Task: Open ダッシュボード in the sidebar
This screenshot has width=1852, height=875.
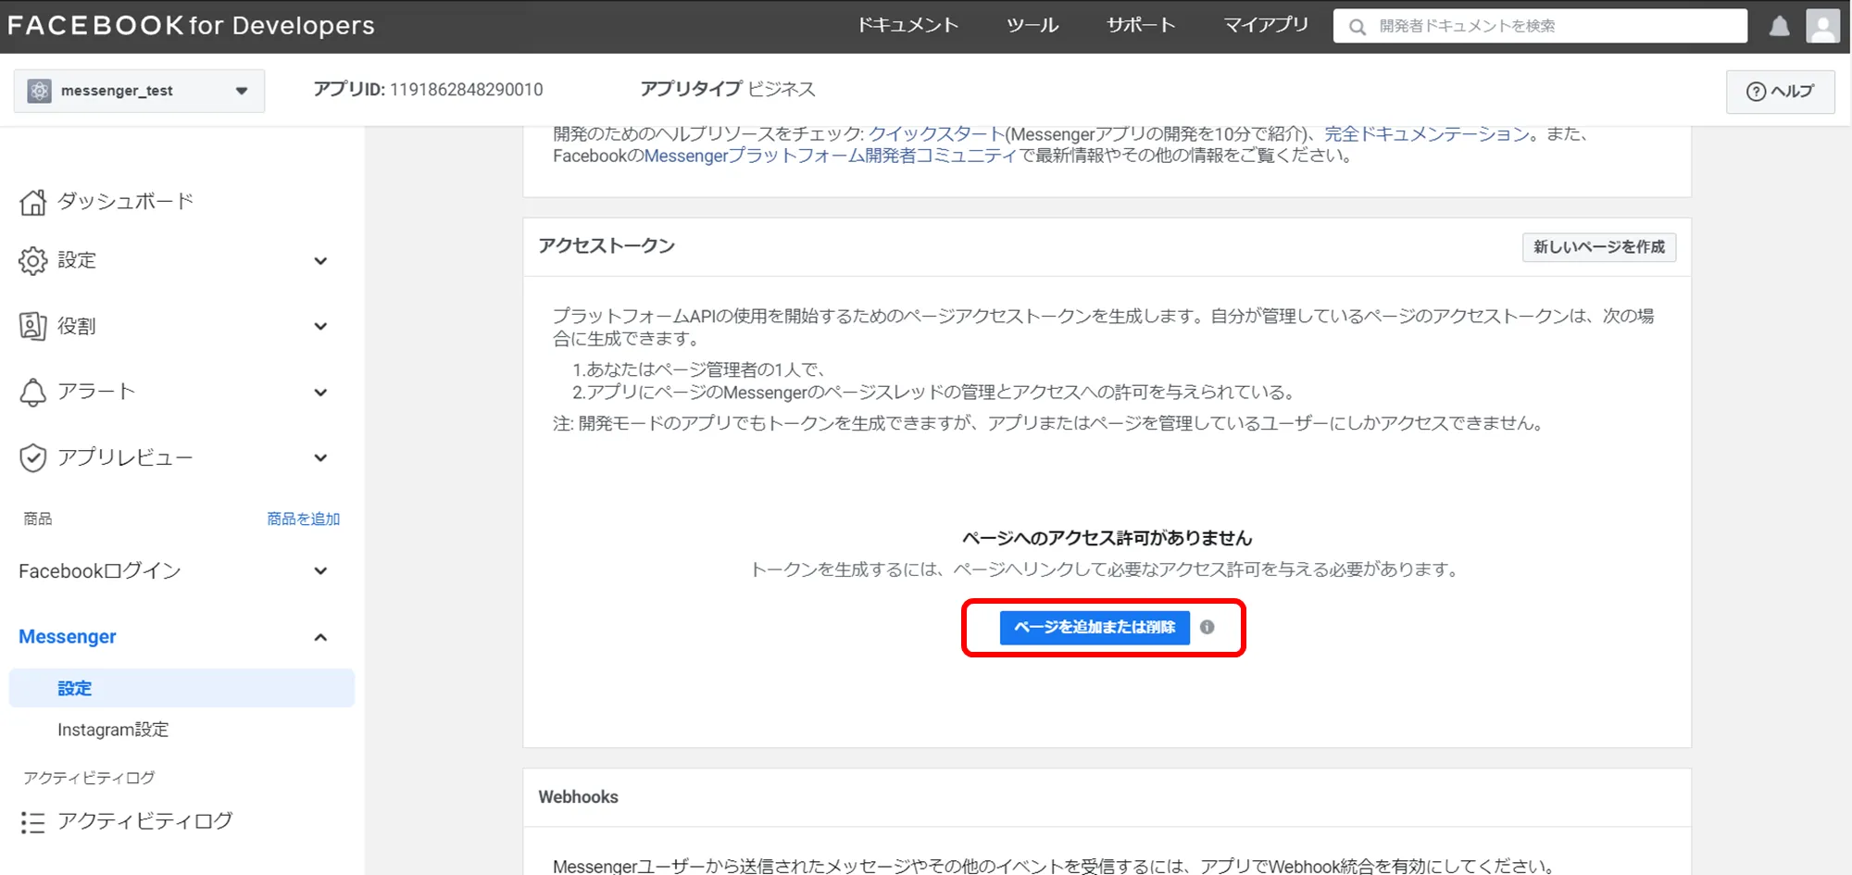Action: 126,201
